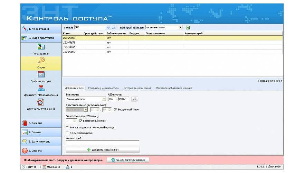Open the Пакетное добавление ключей tab
The image size is (304, 173).
174,88
